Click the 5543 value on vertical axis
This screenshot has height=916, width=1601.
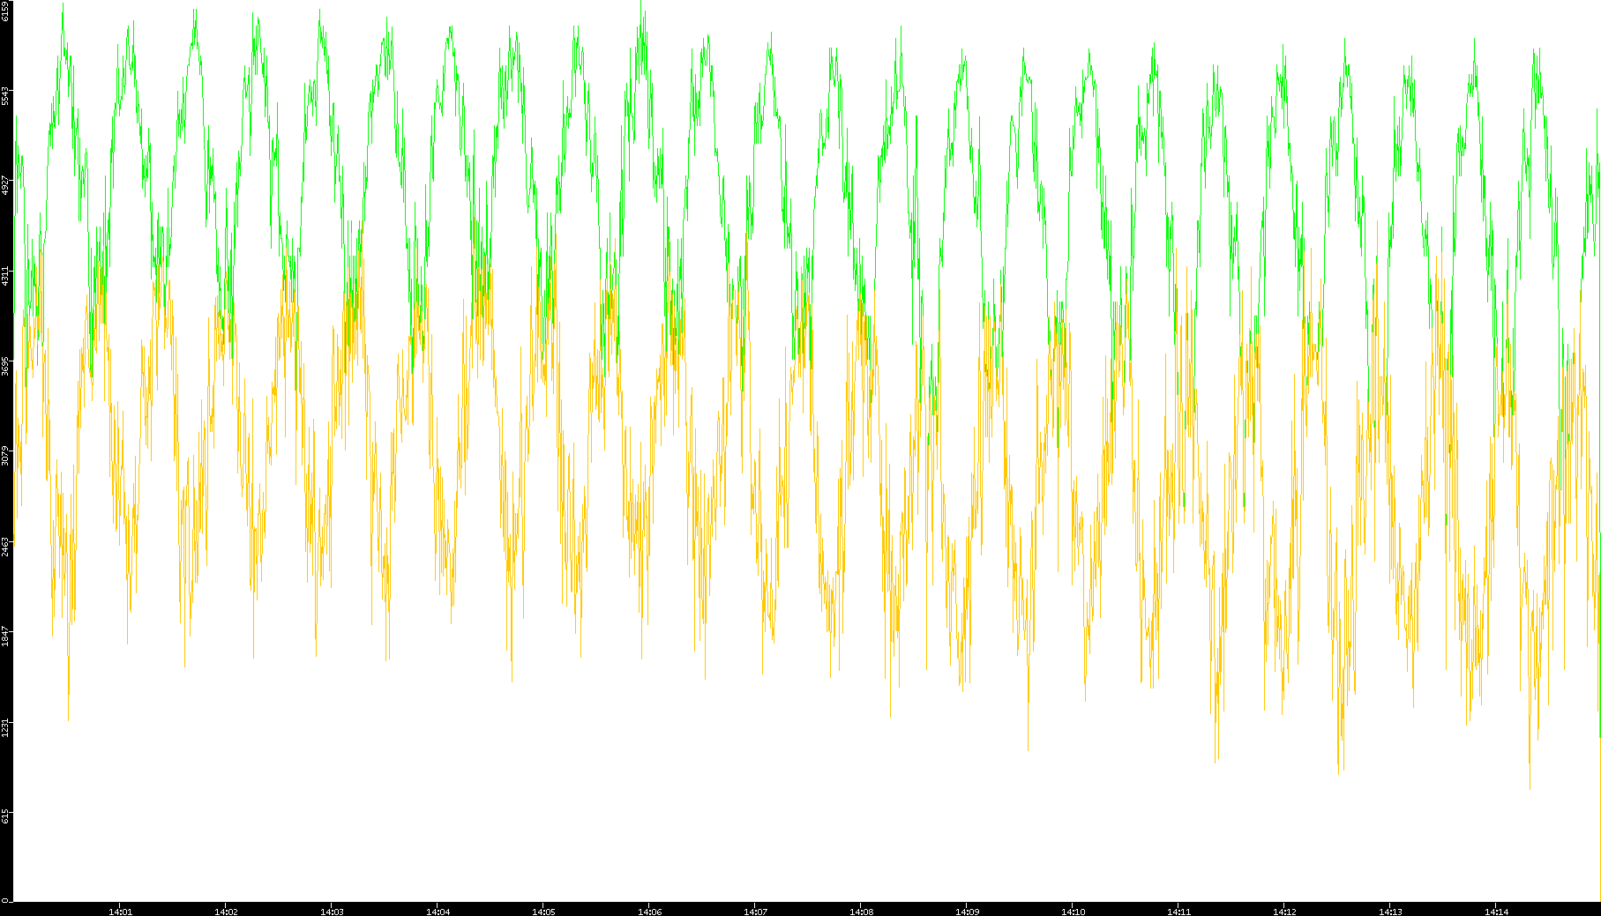point(6,95)
